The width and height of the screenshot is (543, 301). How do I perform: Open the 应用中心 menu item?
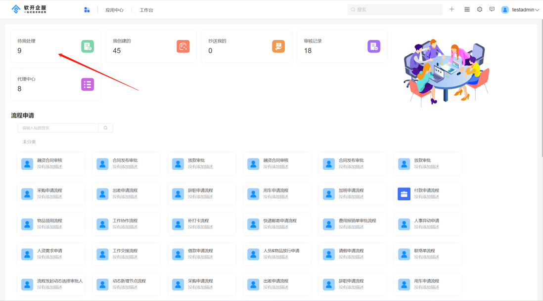[114, 10]
